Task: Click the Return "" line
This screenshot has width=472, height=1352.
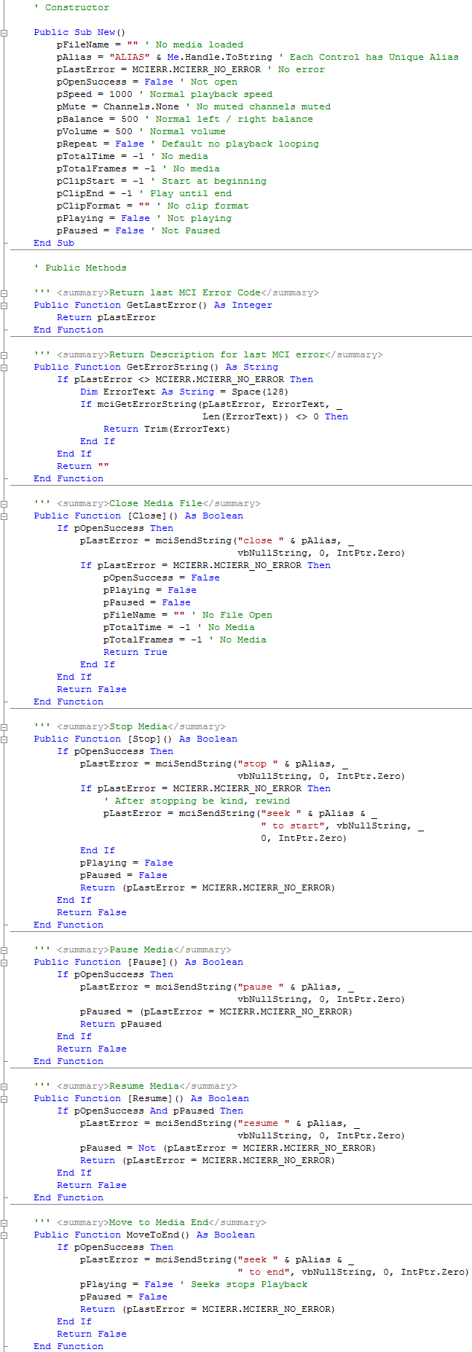Action: 83,466
